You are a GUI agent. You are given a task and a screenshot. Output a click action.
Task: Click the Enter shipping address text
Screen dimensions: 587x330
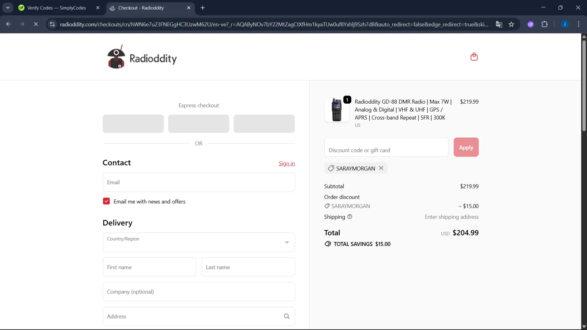tap(452, 217)
